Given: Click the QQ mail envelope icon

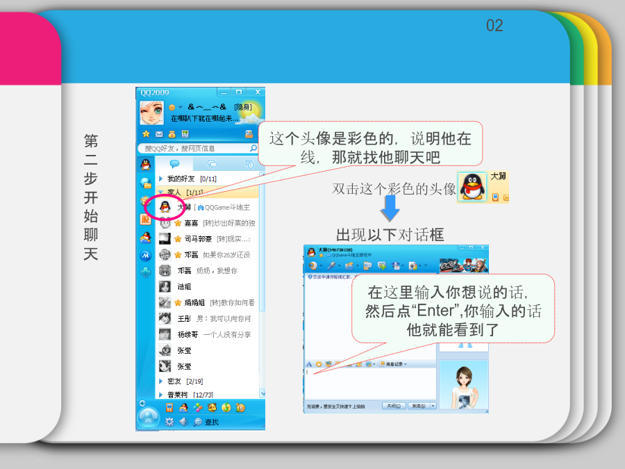Looking at the screenshot, I should tap(159, 134).
